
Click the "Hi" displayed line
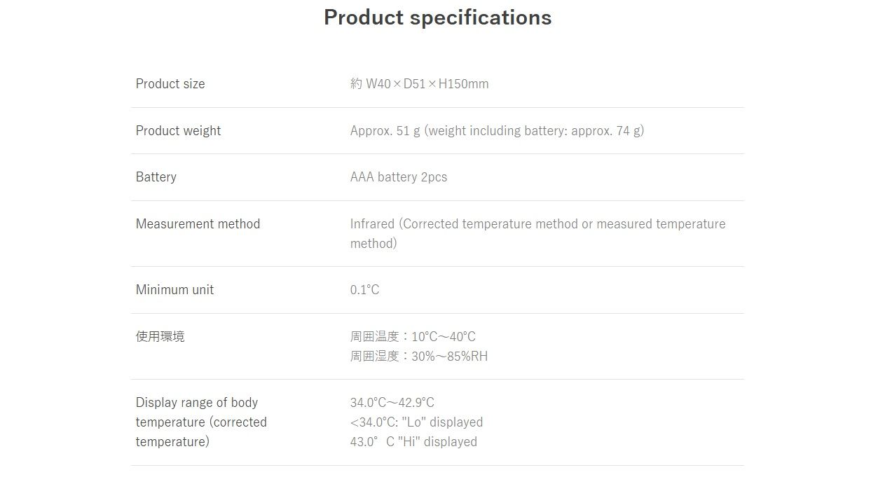(413, 442)
